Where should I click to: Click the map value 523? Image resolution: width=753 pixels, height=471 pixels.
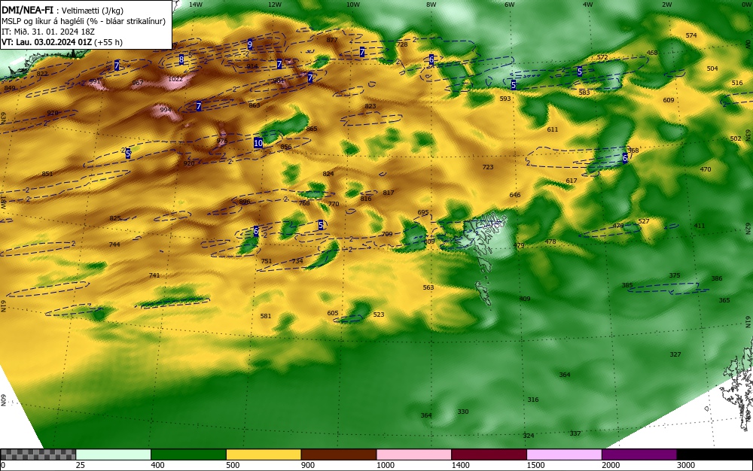[x=379, y=315]
